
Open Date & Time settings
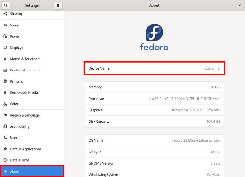[19, 160]
